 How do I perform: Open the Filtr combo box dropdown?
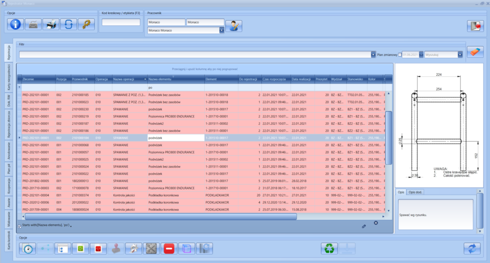tap(373, 55)
